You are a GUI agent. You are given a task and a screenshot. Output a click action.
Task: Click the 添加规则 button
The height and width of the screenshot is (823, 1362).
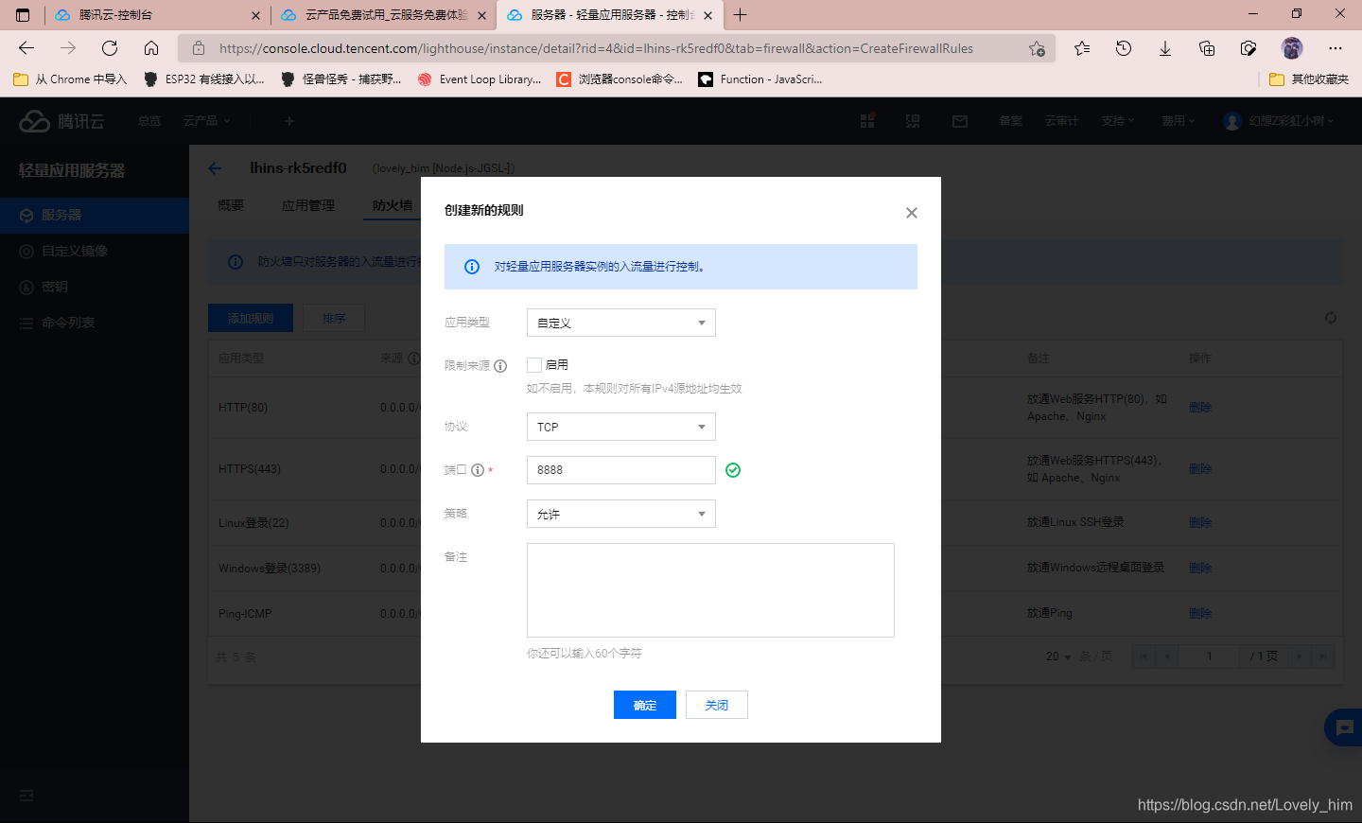click(251, 319)
